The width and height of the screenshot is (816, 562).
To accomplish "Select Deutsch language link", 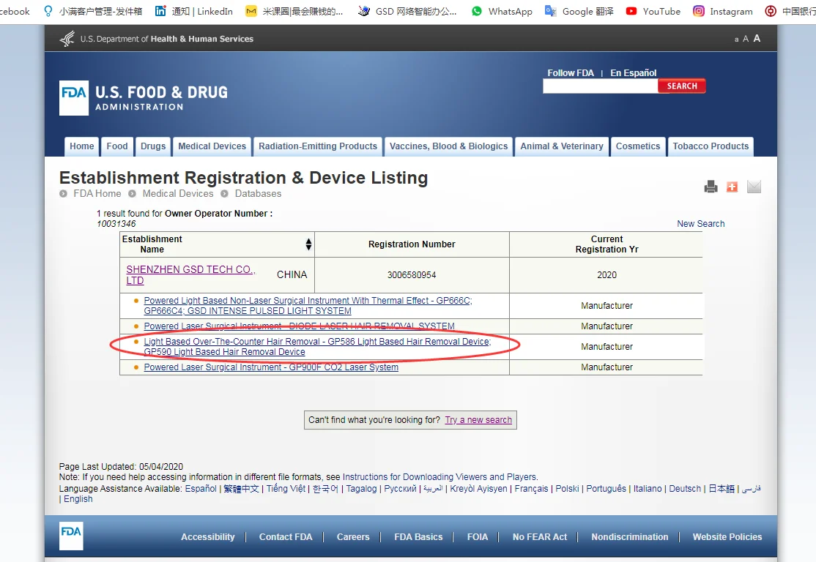I will (x=685, y=489).
